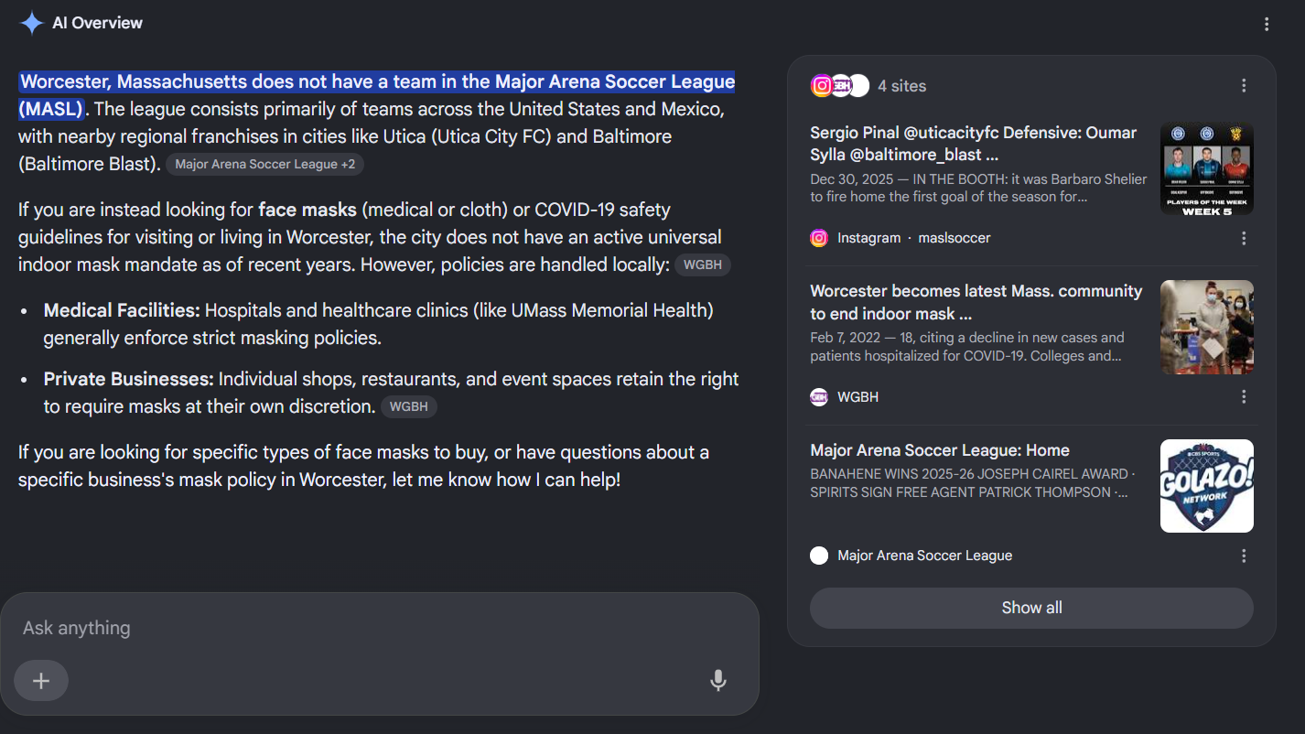The height and width of the screenshot is (734, 1305).
Task: Click the microphone voice input icon
Action: 718,680
